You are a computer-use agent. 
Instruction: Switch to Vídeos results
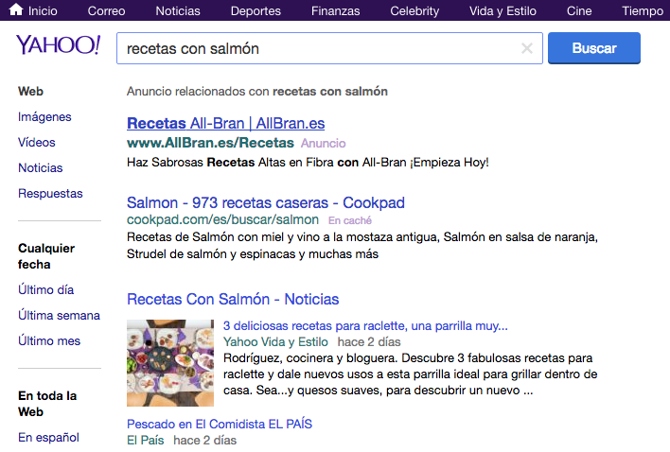[36, 142]
